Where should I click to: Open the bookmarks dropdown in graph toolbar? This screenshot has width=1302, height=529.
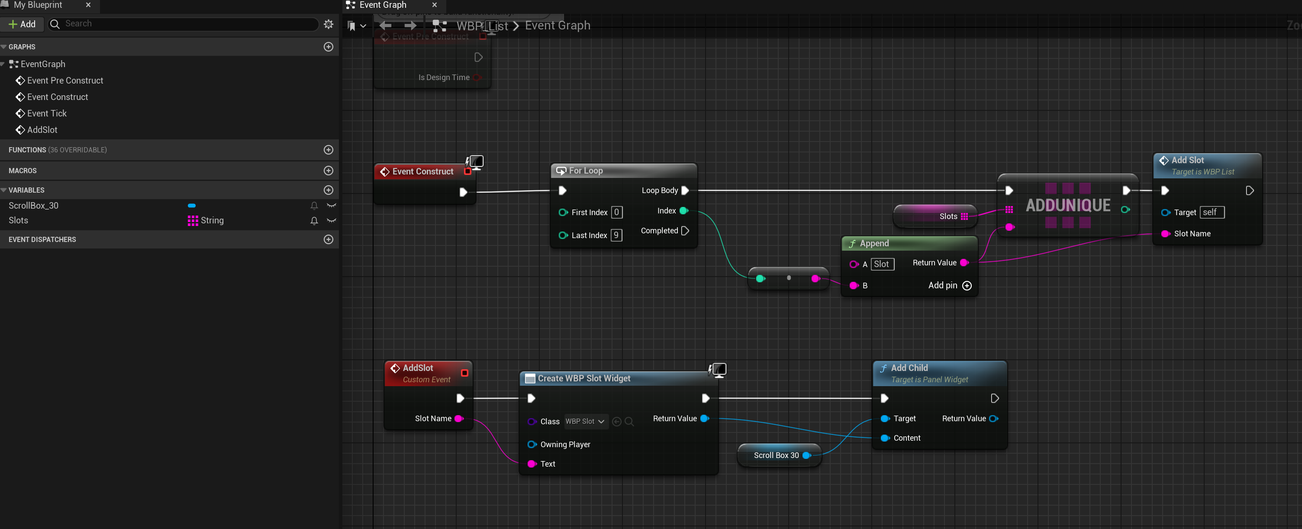[357, 26]
